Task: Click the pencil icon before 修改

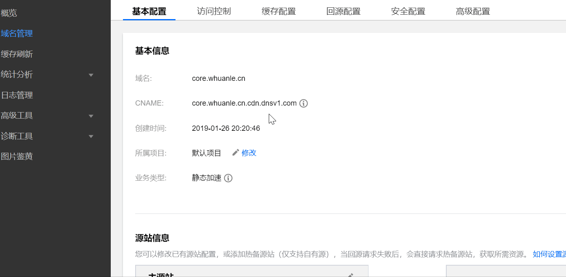Action: 236,153
